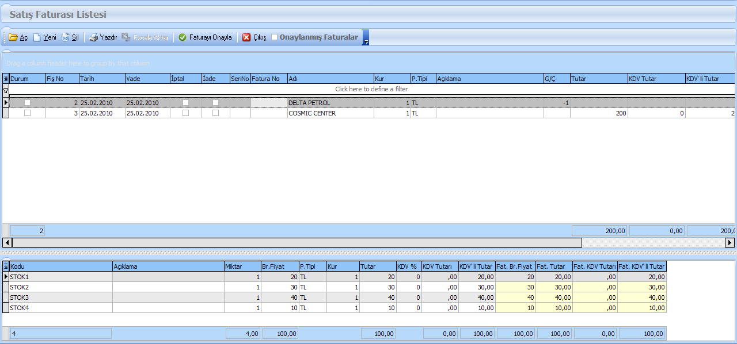Sort by Vade column header
This screenshot has height=344, width=737.
point(147,79)
